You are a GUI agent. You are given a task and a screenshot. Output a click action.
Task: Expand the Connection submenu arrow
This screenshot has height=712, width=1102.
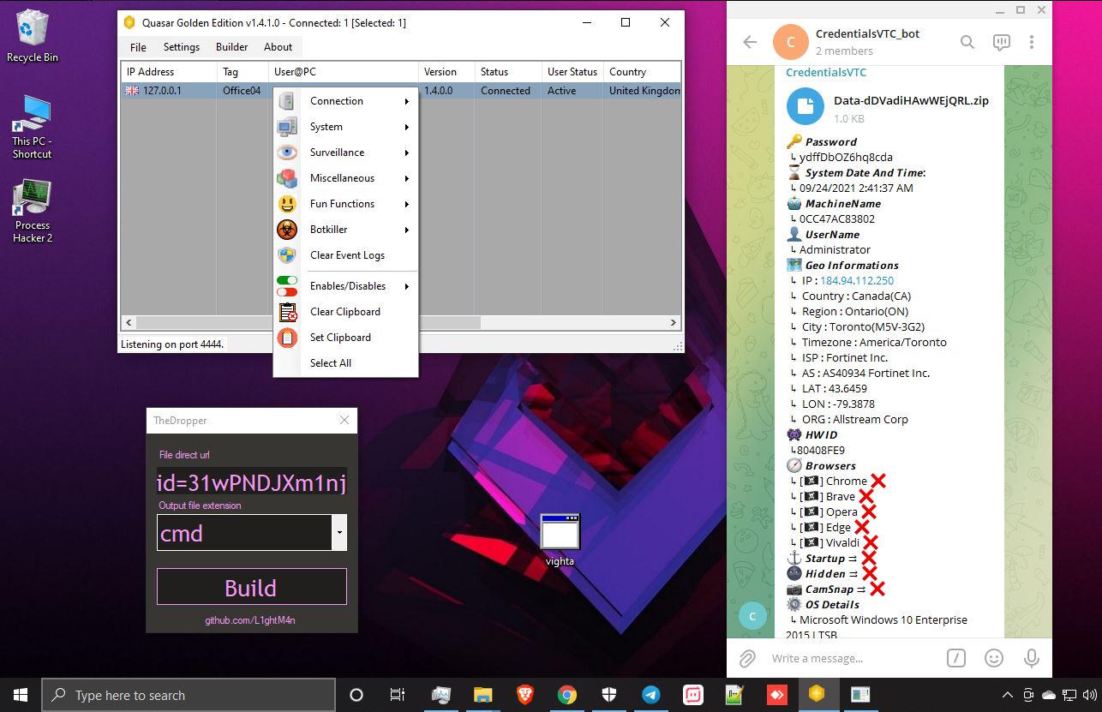click(406, 101)
